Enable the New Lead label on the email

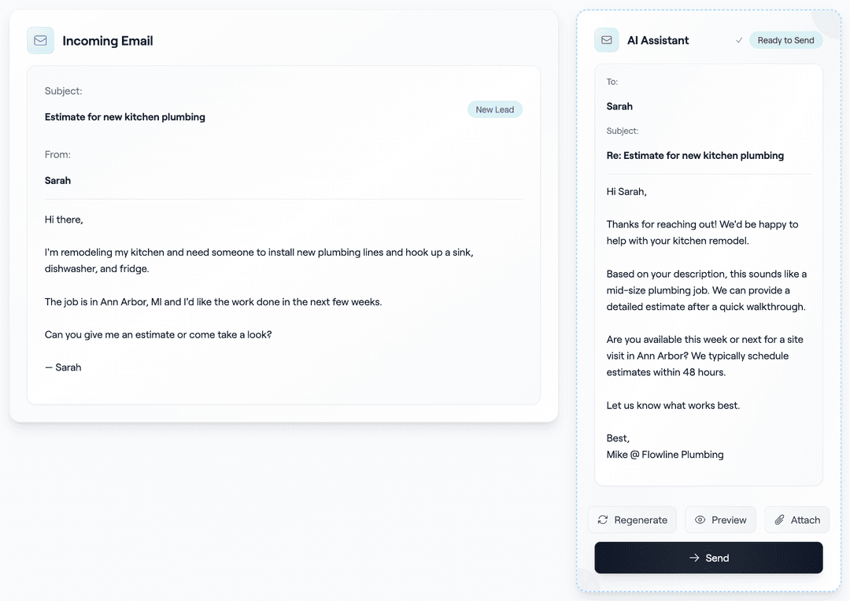click(x=494, y=109)
